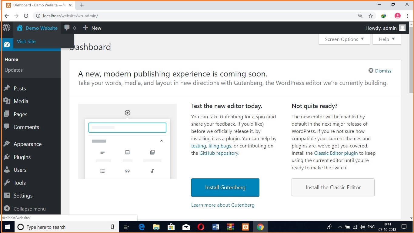
Task: Click the Comments speech bubble sidebar icon
Action: [7, 127]
